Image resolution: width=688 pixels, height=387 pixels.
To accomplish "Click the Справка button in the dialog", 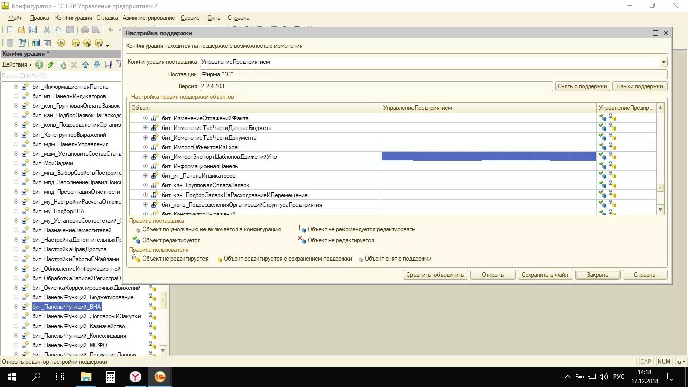I will click(645, 275).
